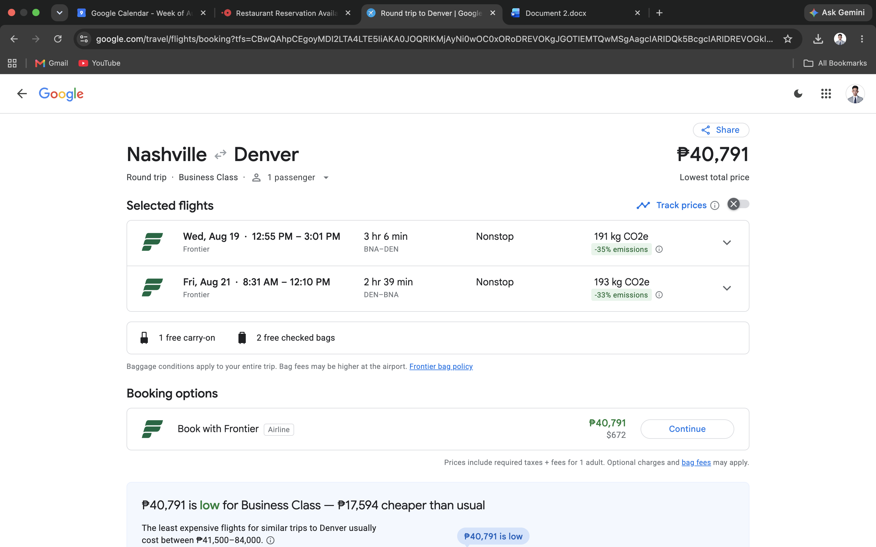The image size is (876, 547).
Task: Open the Frontier bag policy link
Action: tap(441, 366)
